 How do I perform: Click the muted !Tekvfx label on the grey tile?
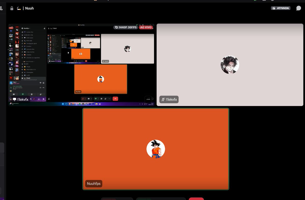click(169, 100)
